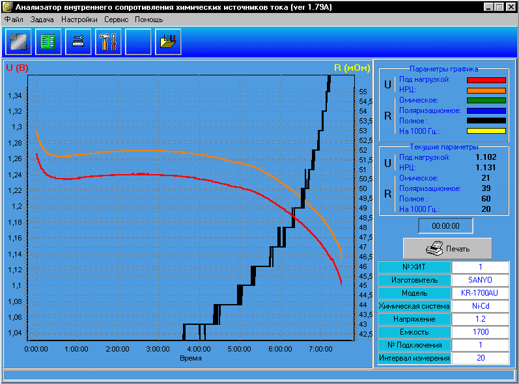Click the SANYO manufacturer field

pyautogui.click(x=481, y=280)
